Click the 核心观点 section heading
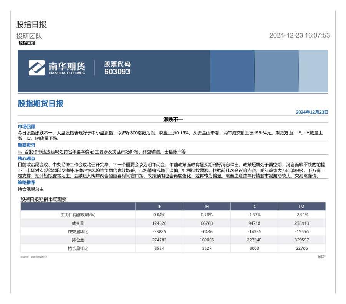Viewport: 346px width, 304px height. 27,158
